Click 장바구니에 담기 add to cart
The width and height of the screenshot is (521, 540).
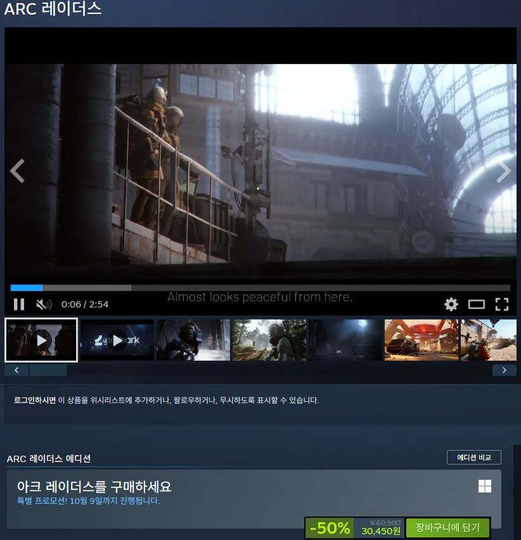pyautogui.click(x=447, y=527)
